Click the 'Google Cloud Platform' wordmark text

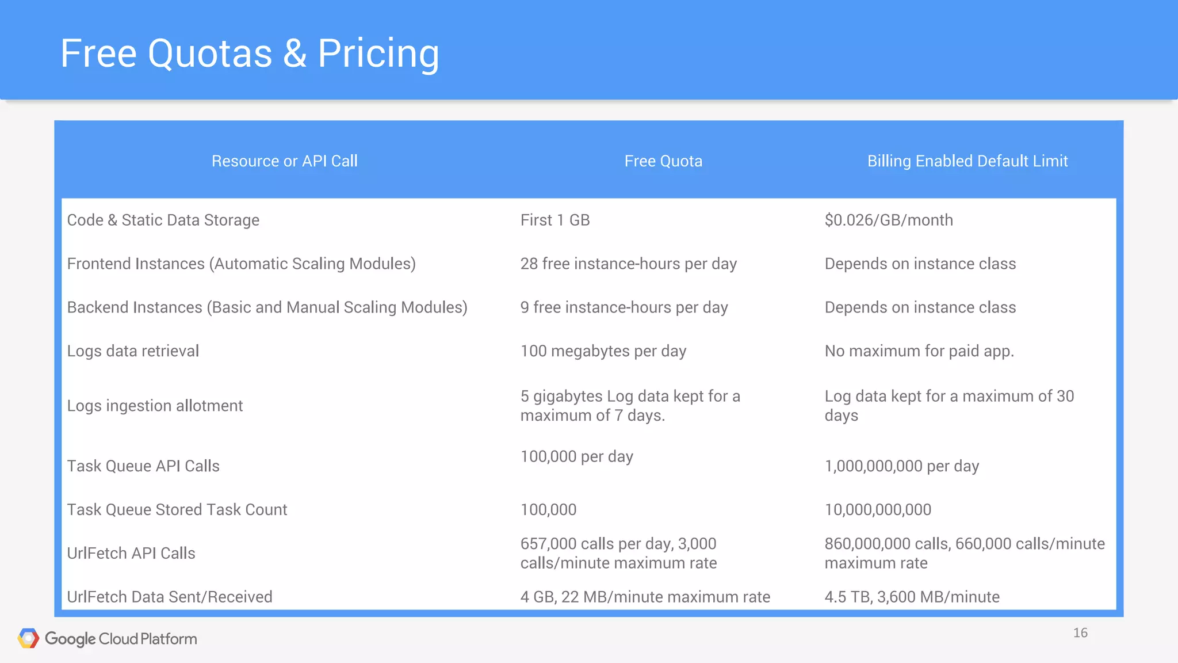(x=121, y=639)
